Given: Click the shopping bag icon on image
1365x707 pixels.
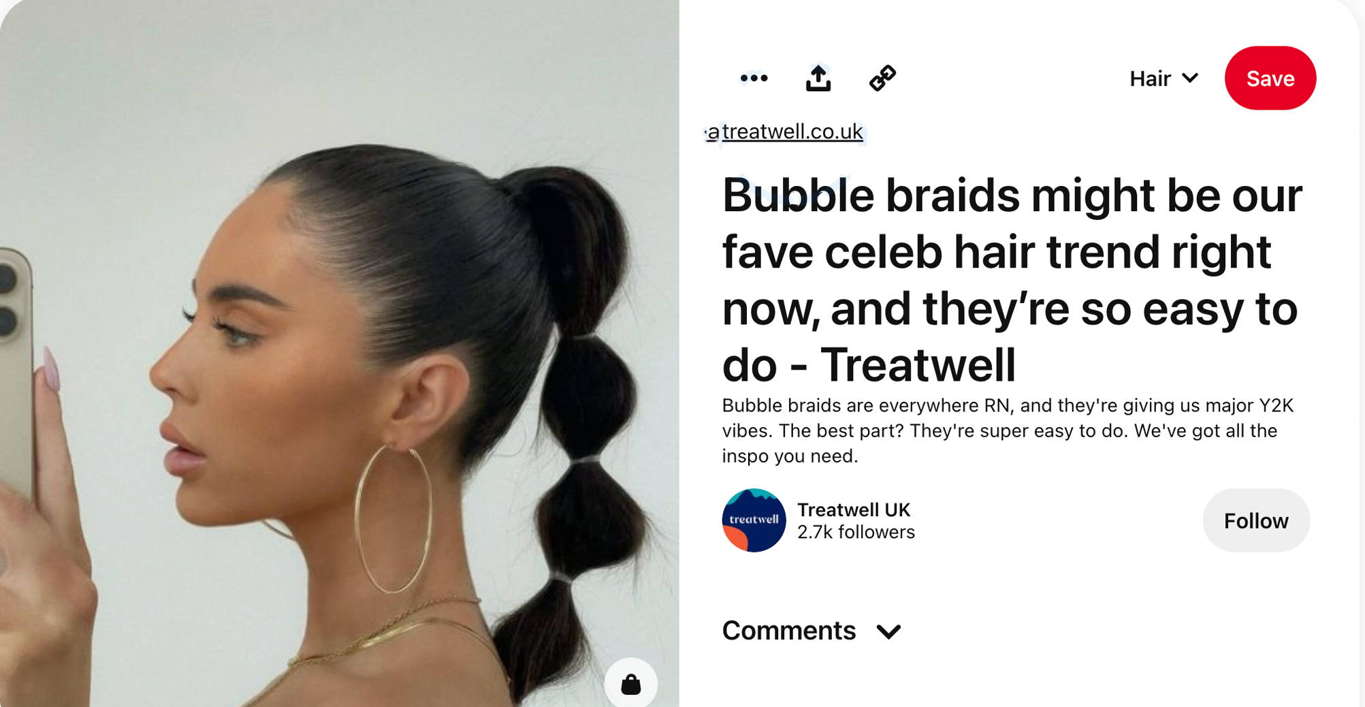Looking at the screenshot, I should point(630,683).
